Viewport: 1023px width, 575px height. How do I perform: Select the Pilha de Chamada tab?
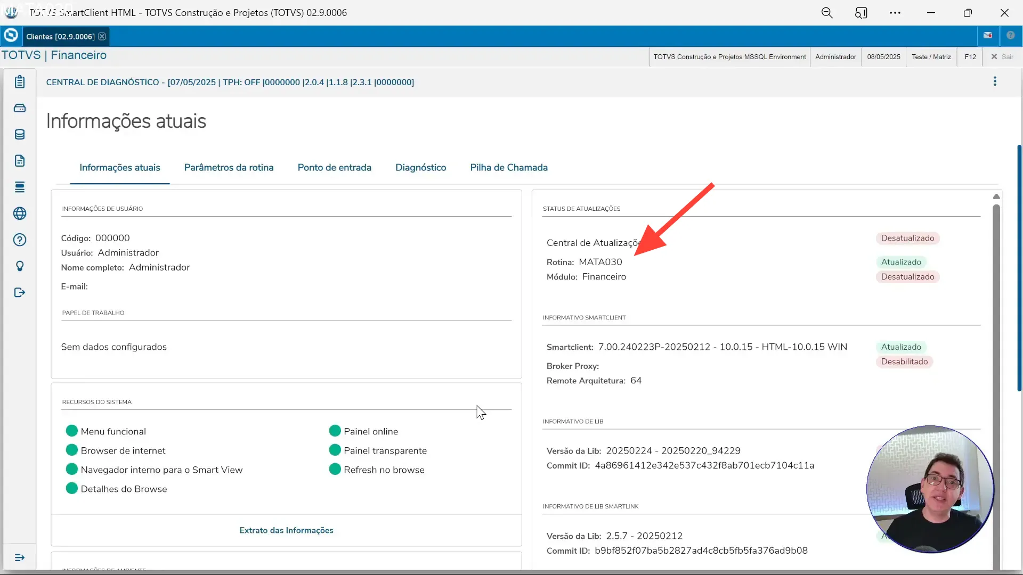[x=508, y=168]
